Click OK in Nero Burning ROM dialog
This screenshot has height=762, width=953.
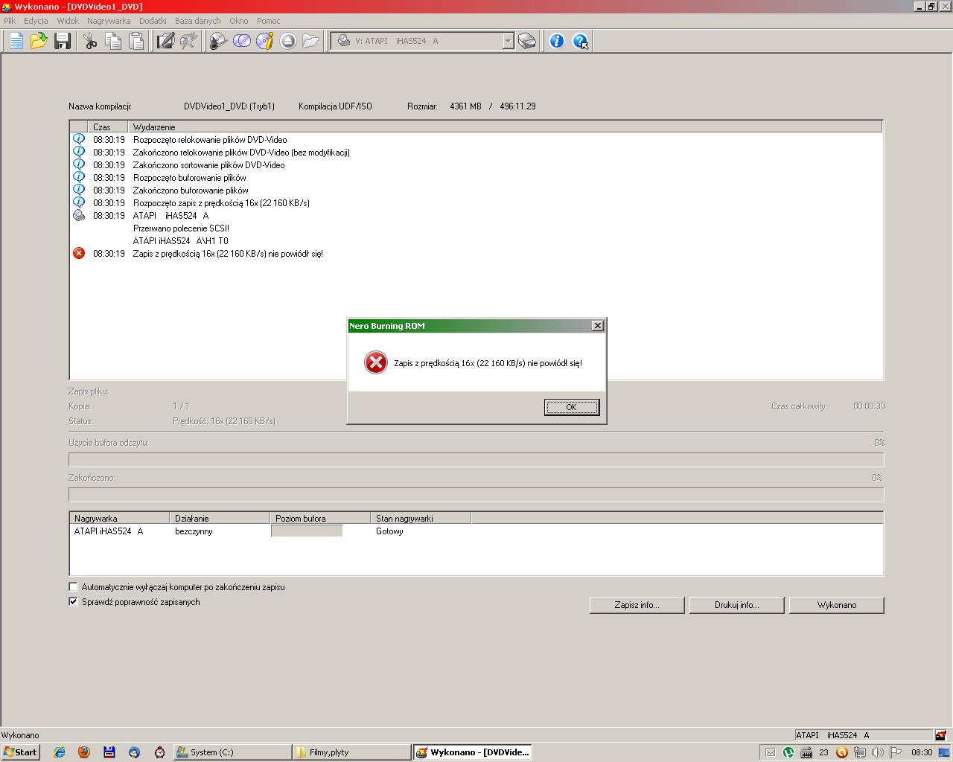pyautogui.click(x=571, y=407)
